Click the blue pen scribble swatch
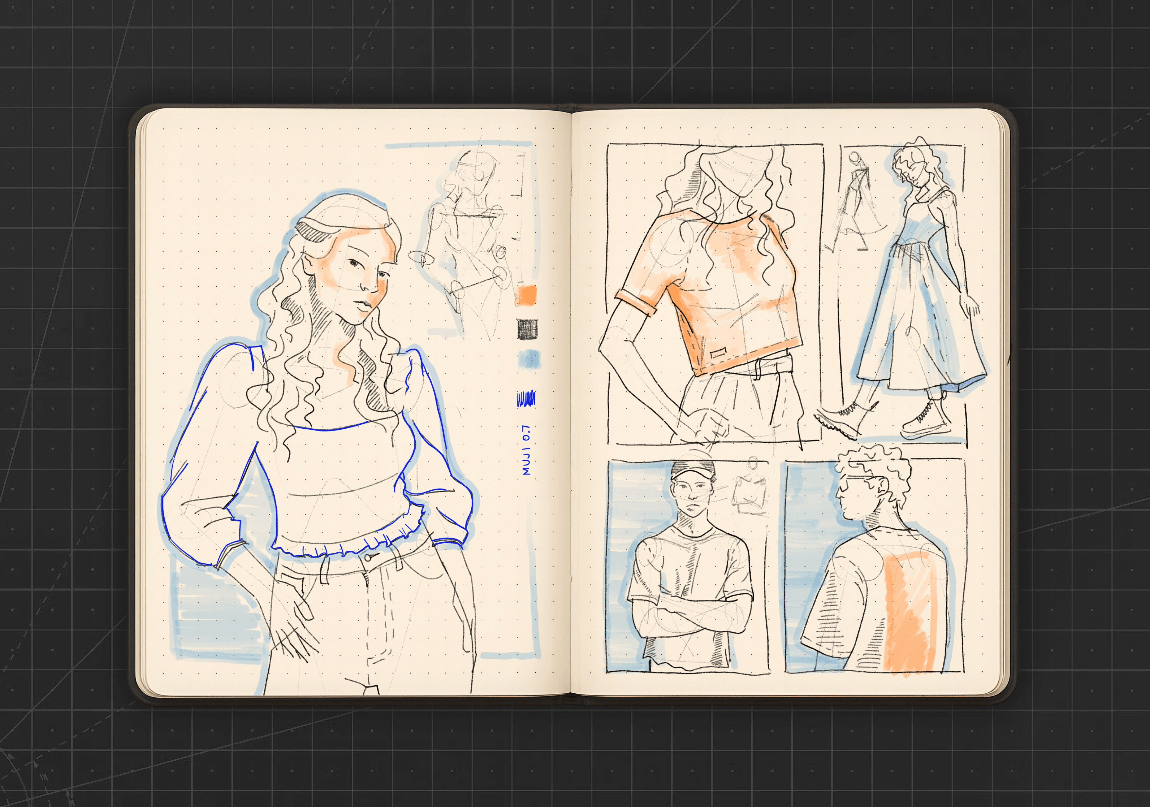The width and height of the screenshot is (1150, 807). coord(526,399)
